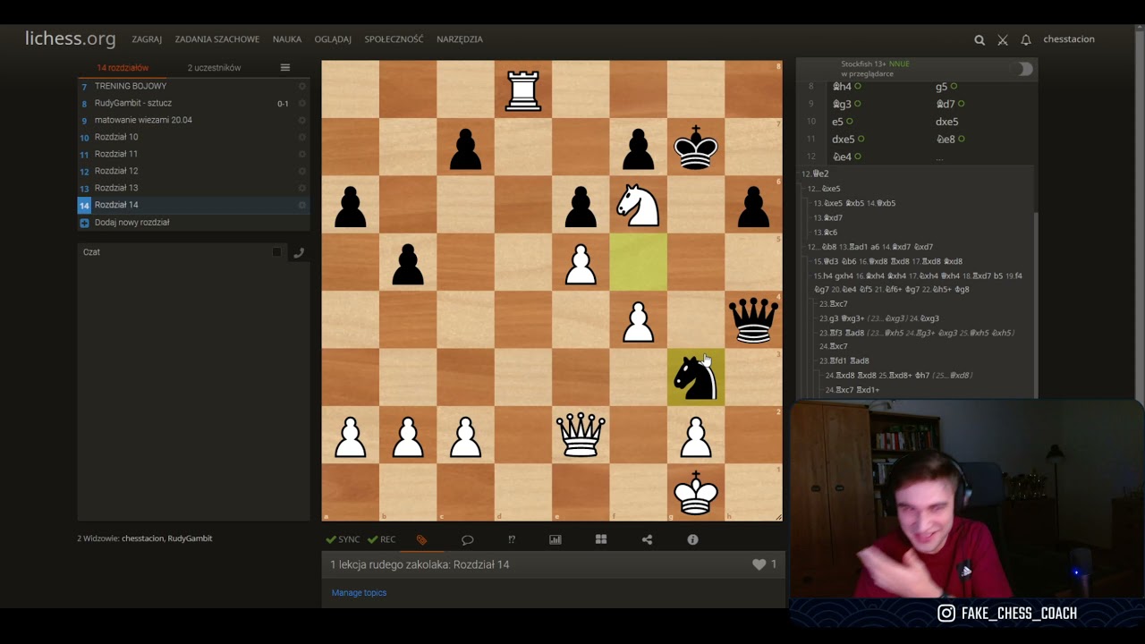Click the voice chat phone icon
This screenshot has height=644, width=1145.
click(299, 252)
